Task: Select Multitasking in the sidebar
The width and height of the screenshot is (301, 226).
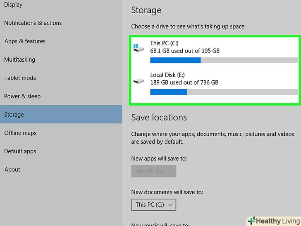Action: point(19,60)
